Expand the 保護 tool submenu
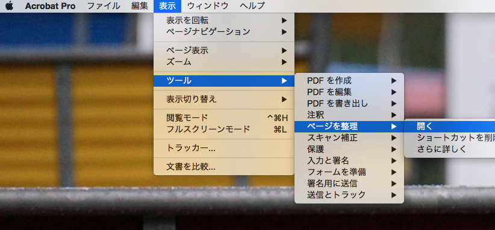Screen dimensions: 495x230 (x=349, y=149)
